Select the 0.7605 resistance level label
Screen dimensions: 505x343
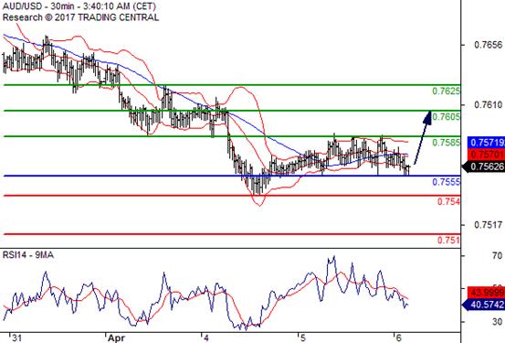pos(446,116)
